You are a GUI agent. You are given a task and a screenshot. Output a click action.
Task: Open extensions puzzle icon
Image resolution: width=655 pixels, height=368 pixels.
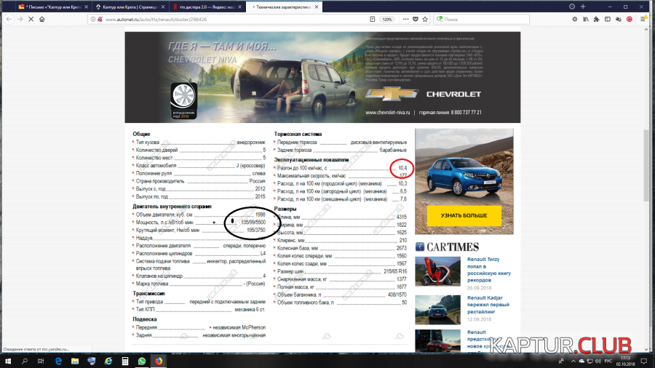597,19
